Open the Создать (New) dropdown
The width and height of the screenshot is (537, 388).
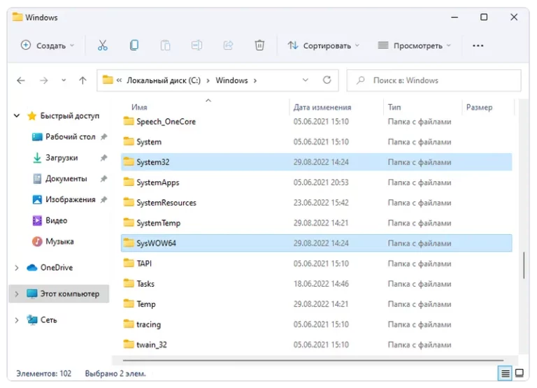point(48,45)
